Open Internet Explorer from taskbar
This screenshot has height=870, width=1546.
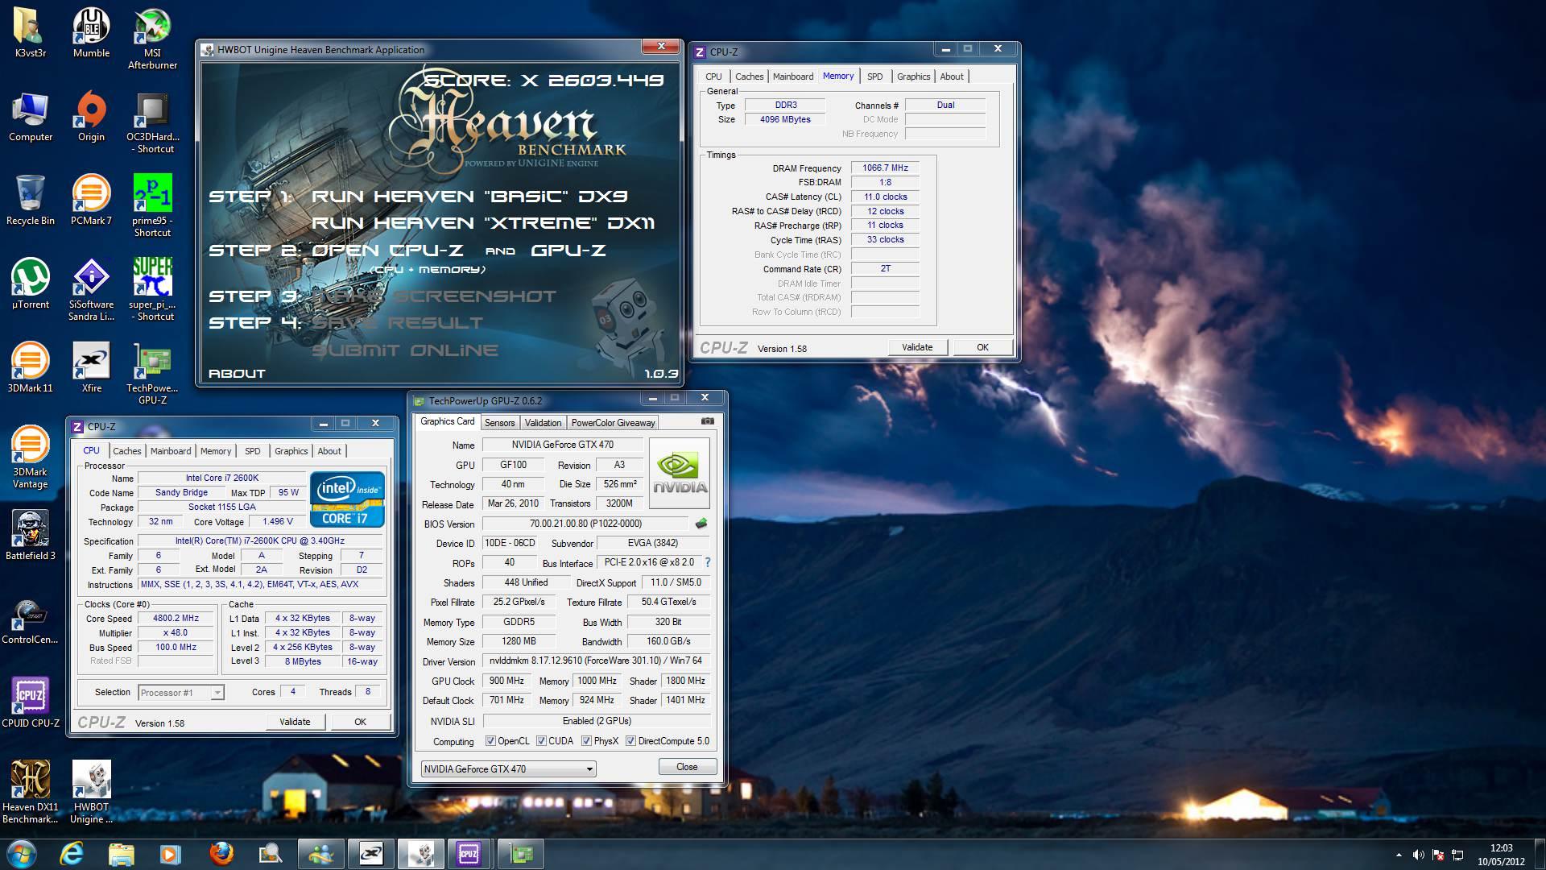pos(72,854)
